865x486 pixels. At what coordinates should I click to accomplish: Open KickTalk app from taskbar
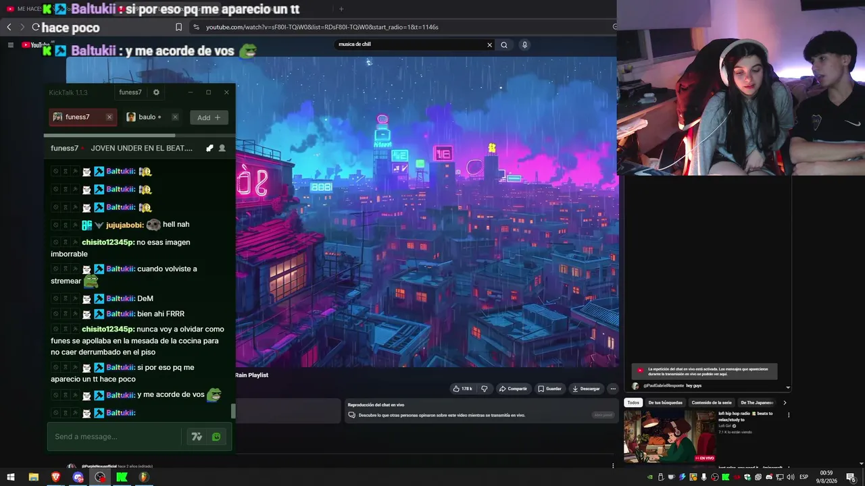pos(122,477)
